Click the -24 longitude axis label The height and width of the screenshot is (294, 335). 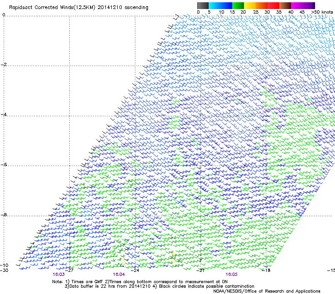[x=135, y=270]
